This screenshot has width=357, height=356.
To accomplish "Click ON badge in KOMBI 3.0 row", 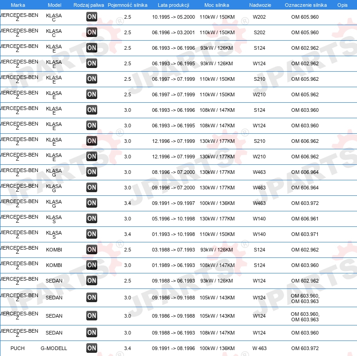I will pyautogui.click(x=92, y=265).
